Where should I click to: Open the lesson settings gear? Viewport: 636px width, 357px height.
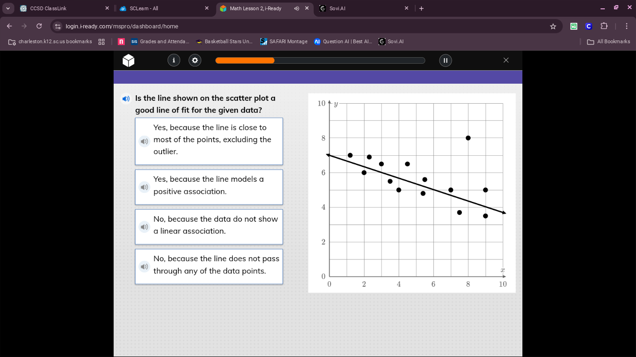point(195,60)
